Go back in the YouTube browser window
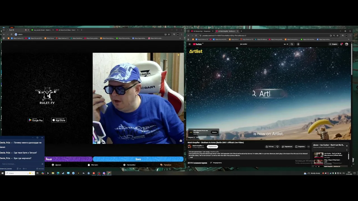358x201 pixels. pyautogui.click(x=188, y=35)
